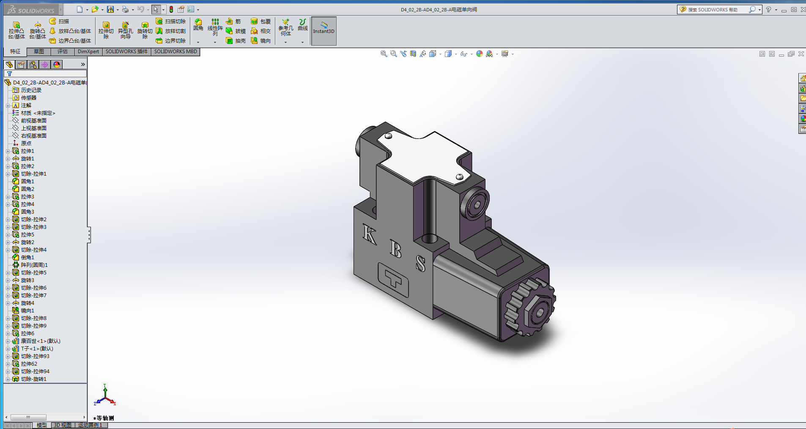Open the display style dropdown arrow

coord(456,54)
